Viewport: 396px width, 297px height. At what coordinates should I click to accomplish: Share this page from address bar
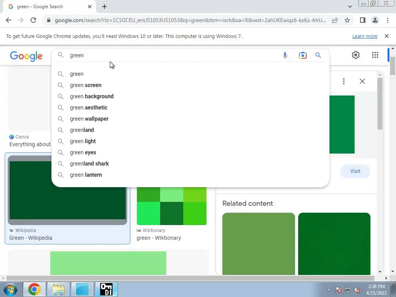335,20
